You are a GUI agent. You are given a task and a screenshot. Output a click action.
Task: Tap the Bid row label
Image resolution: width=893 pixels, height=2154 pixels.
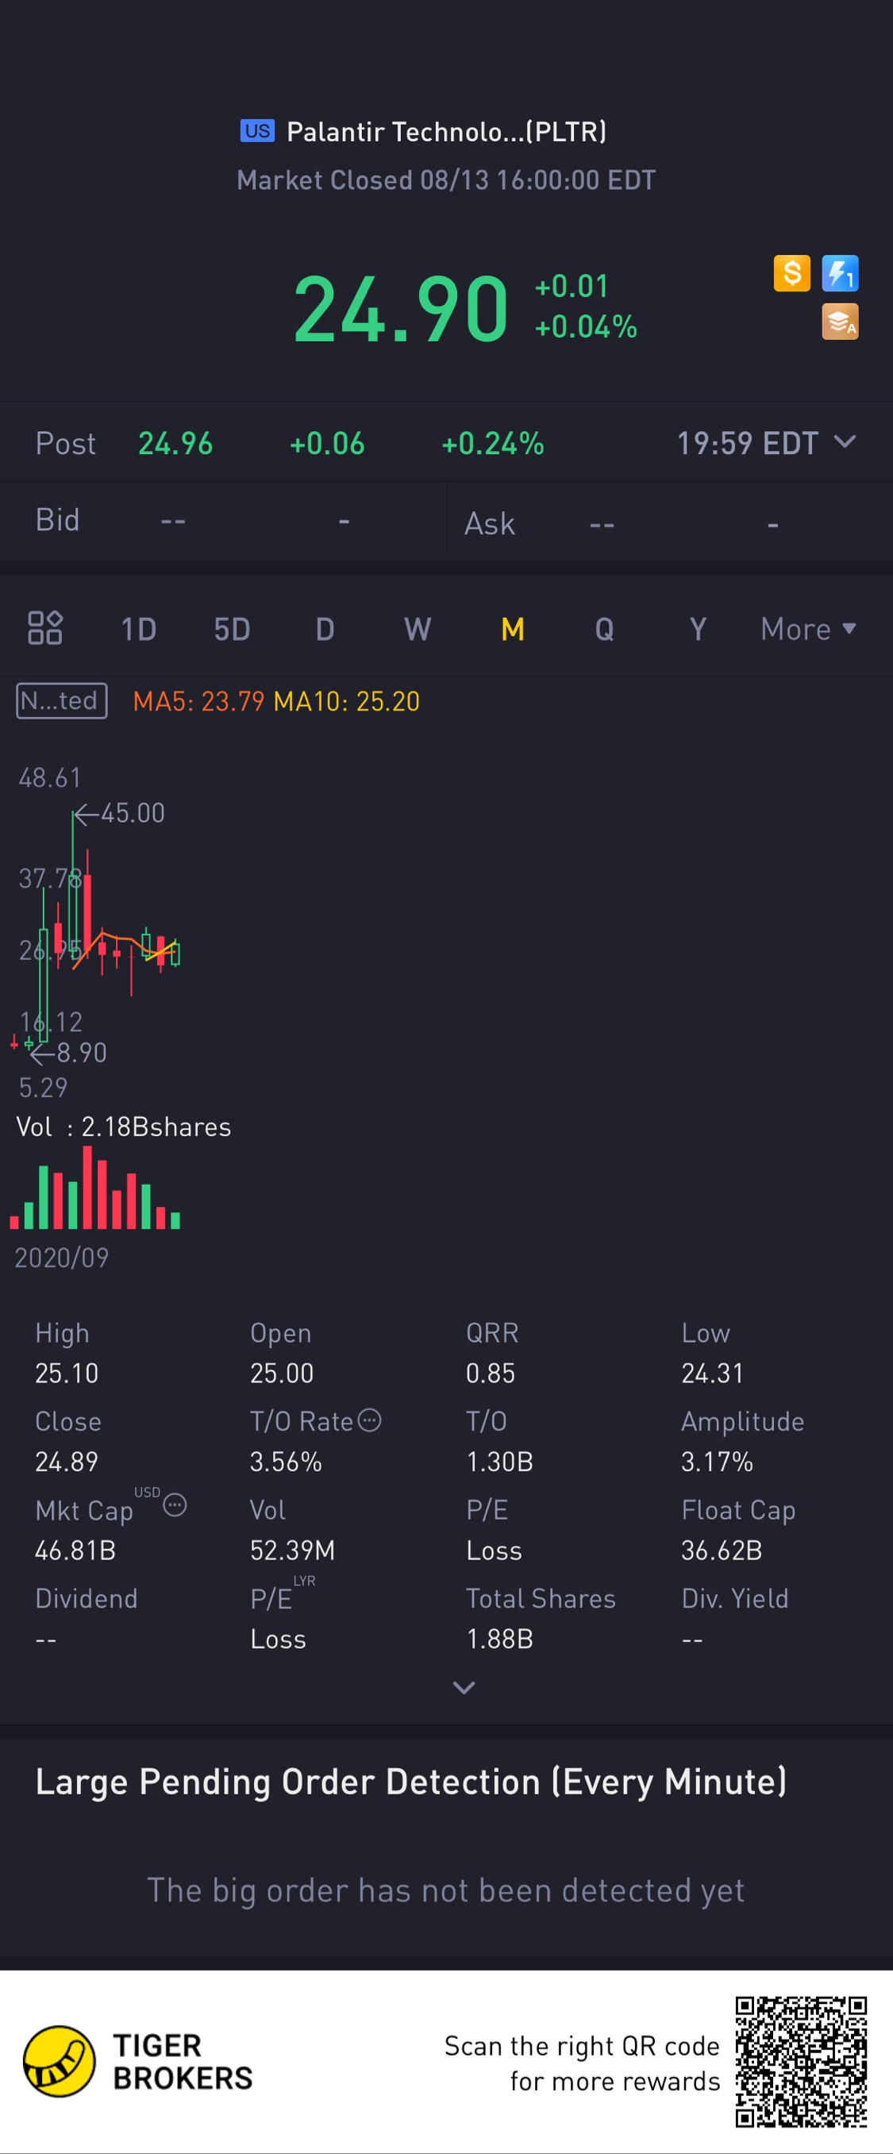[58, 520]
